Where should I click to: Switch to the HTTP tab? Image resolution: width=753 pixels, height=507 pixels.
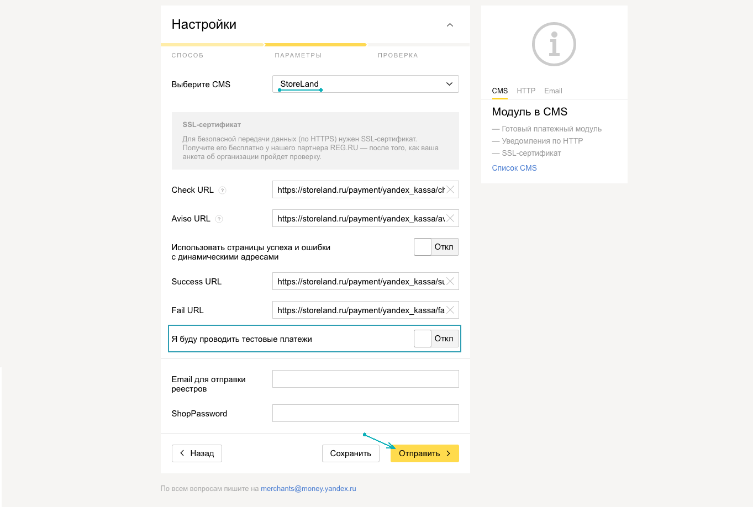[526, 91]
